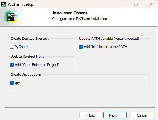Go back with the < Back button
Screen dimensions: 158x120
point(91,115)
